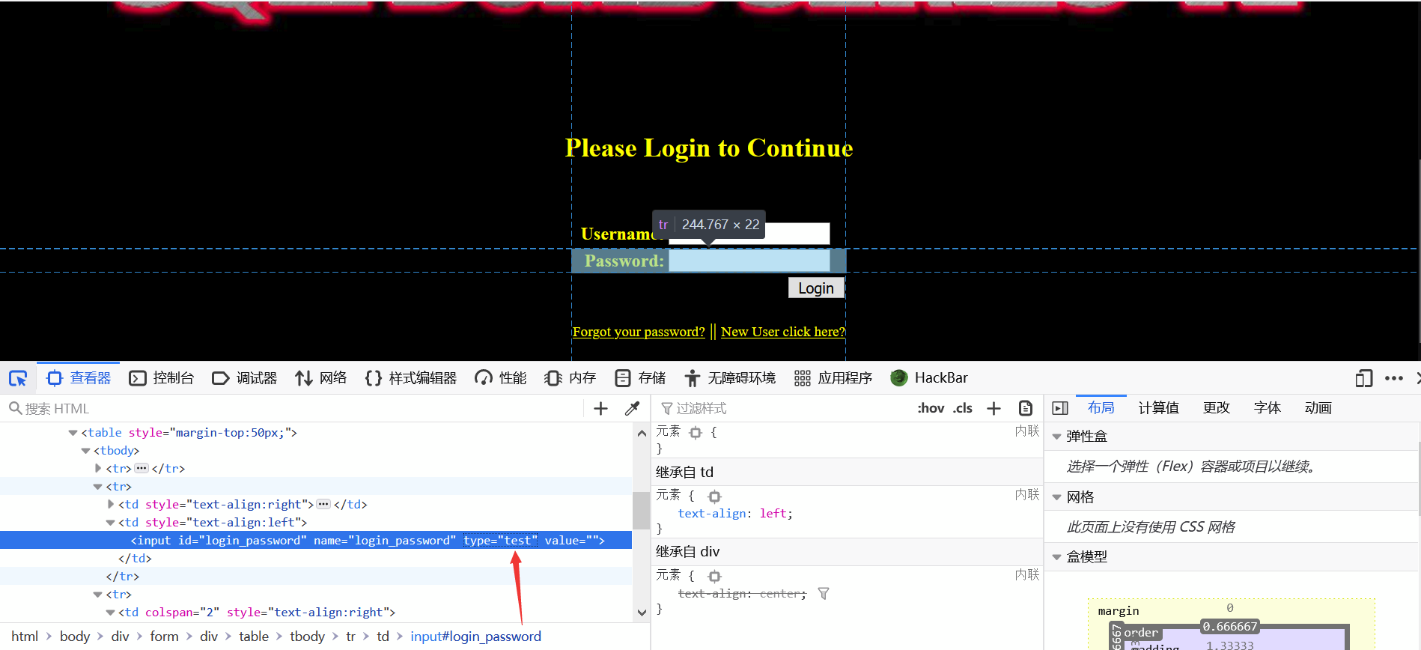Screen dimensions: 1421x650
Task: Toggle print media simulation icon
Action: tap(1026, 408)
